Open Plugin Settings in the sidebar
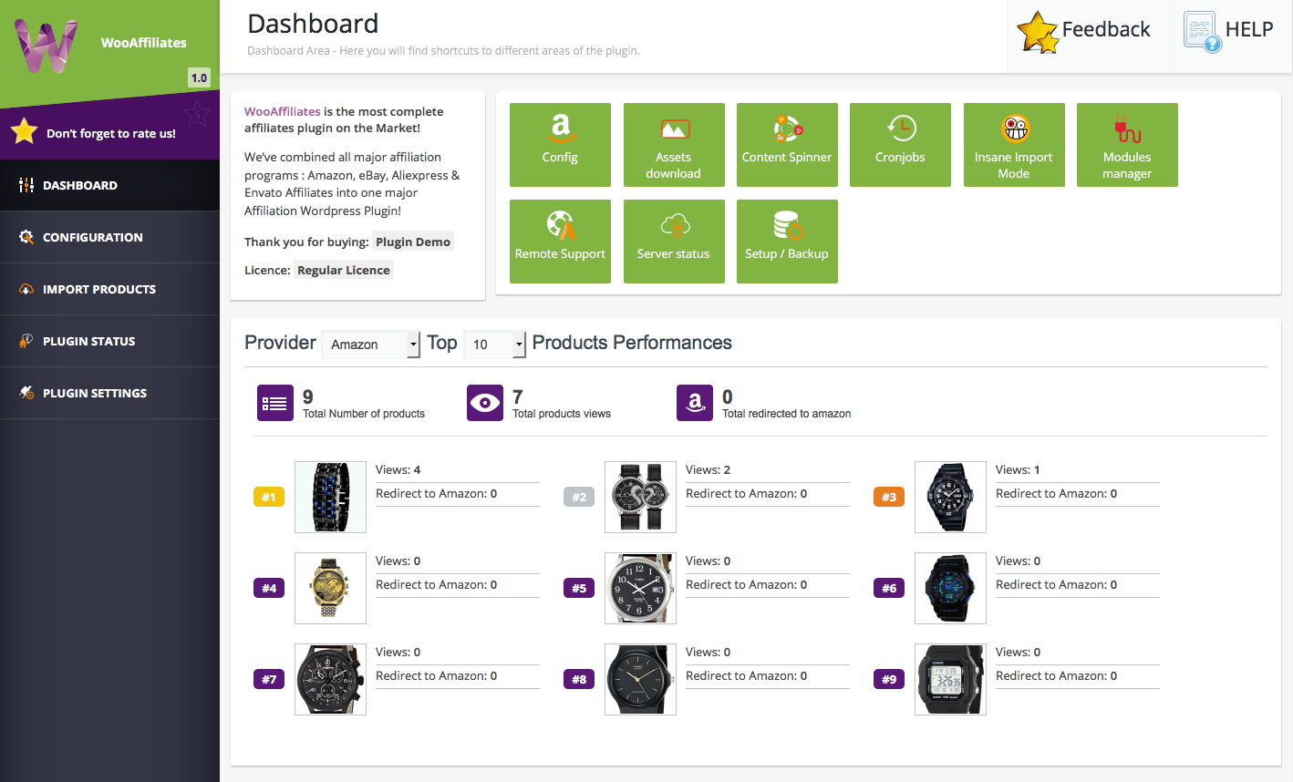Viewport: 1293px width, 782px height. tap(94, 393)
